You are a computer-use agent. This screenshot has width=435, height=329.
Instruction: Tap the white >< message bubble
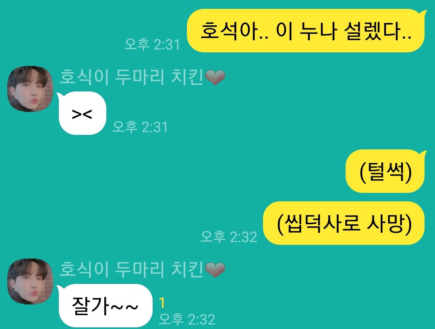[x=82, y=113]
